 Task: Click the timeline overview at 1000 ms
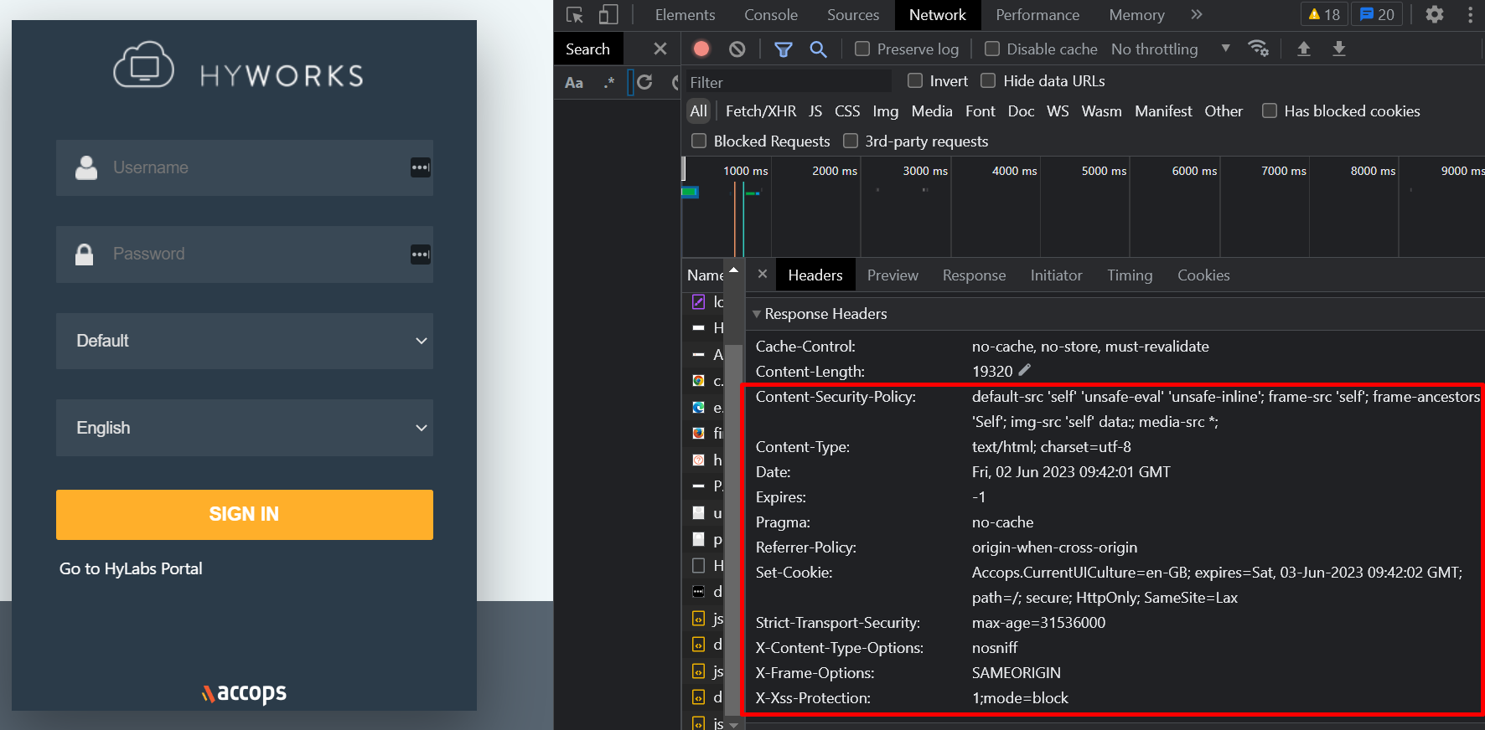(745, 171)
